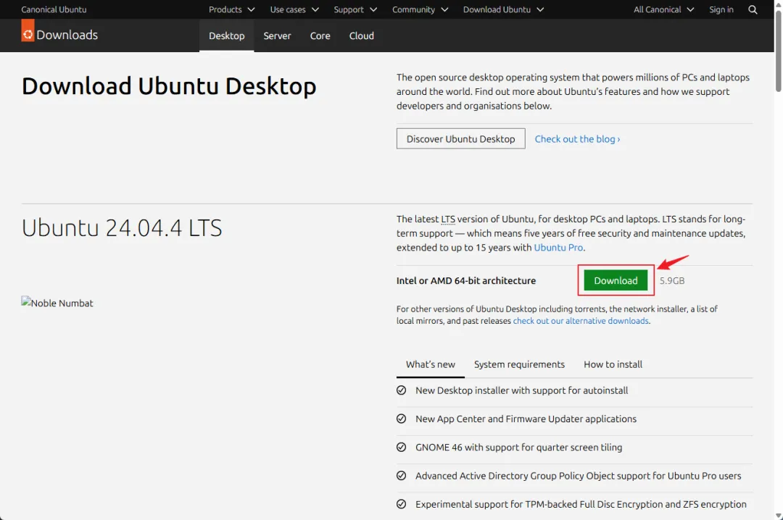
Task: Select the System requirements tab
Action: point(519,364)
